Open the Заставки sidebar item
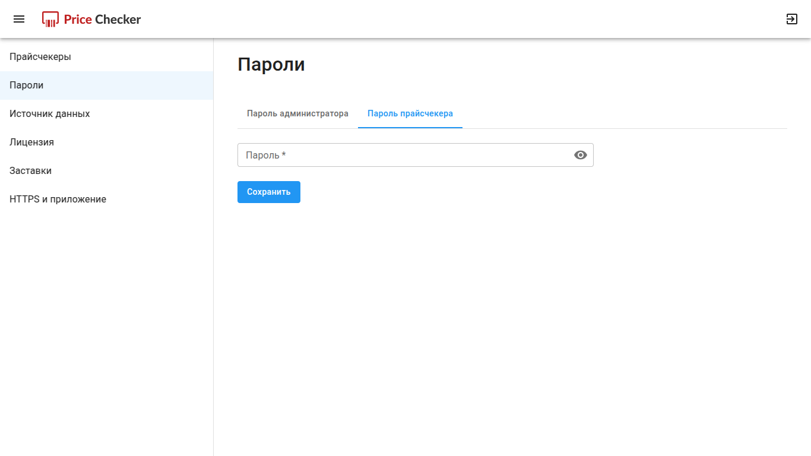The height and width of the screenshot is (456, 811). pos(107,171)
